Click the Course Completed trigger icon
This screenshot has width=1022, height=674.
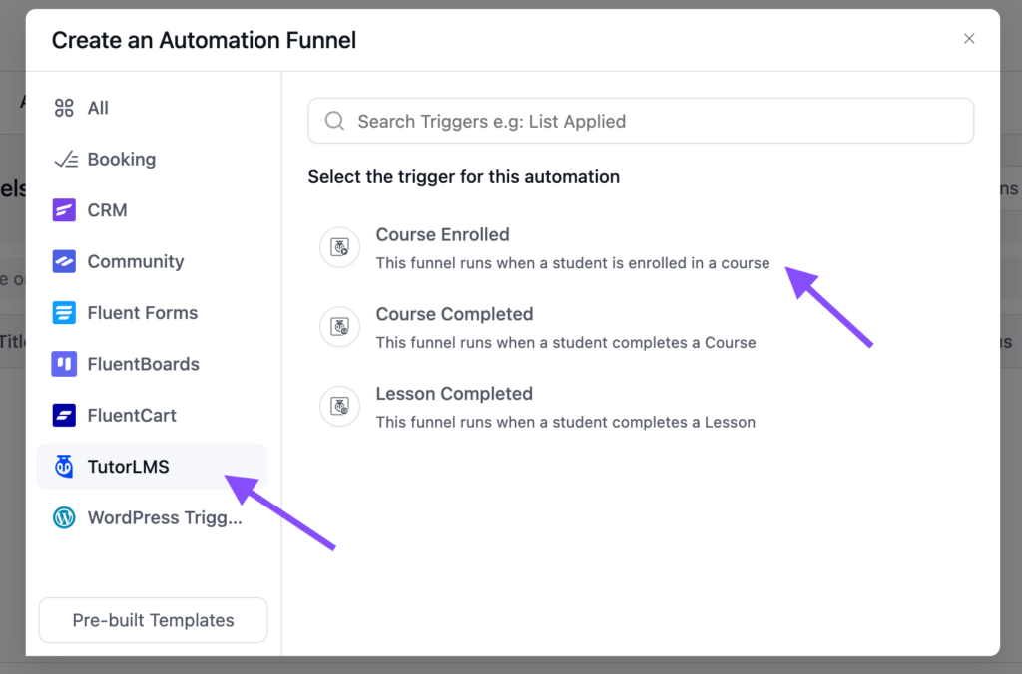(339, 327)
